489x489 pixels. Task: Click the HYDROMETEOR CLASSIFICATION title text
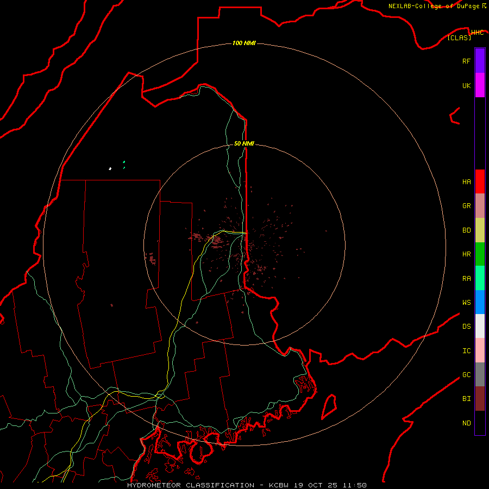(191, 485)
